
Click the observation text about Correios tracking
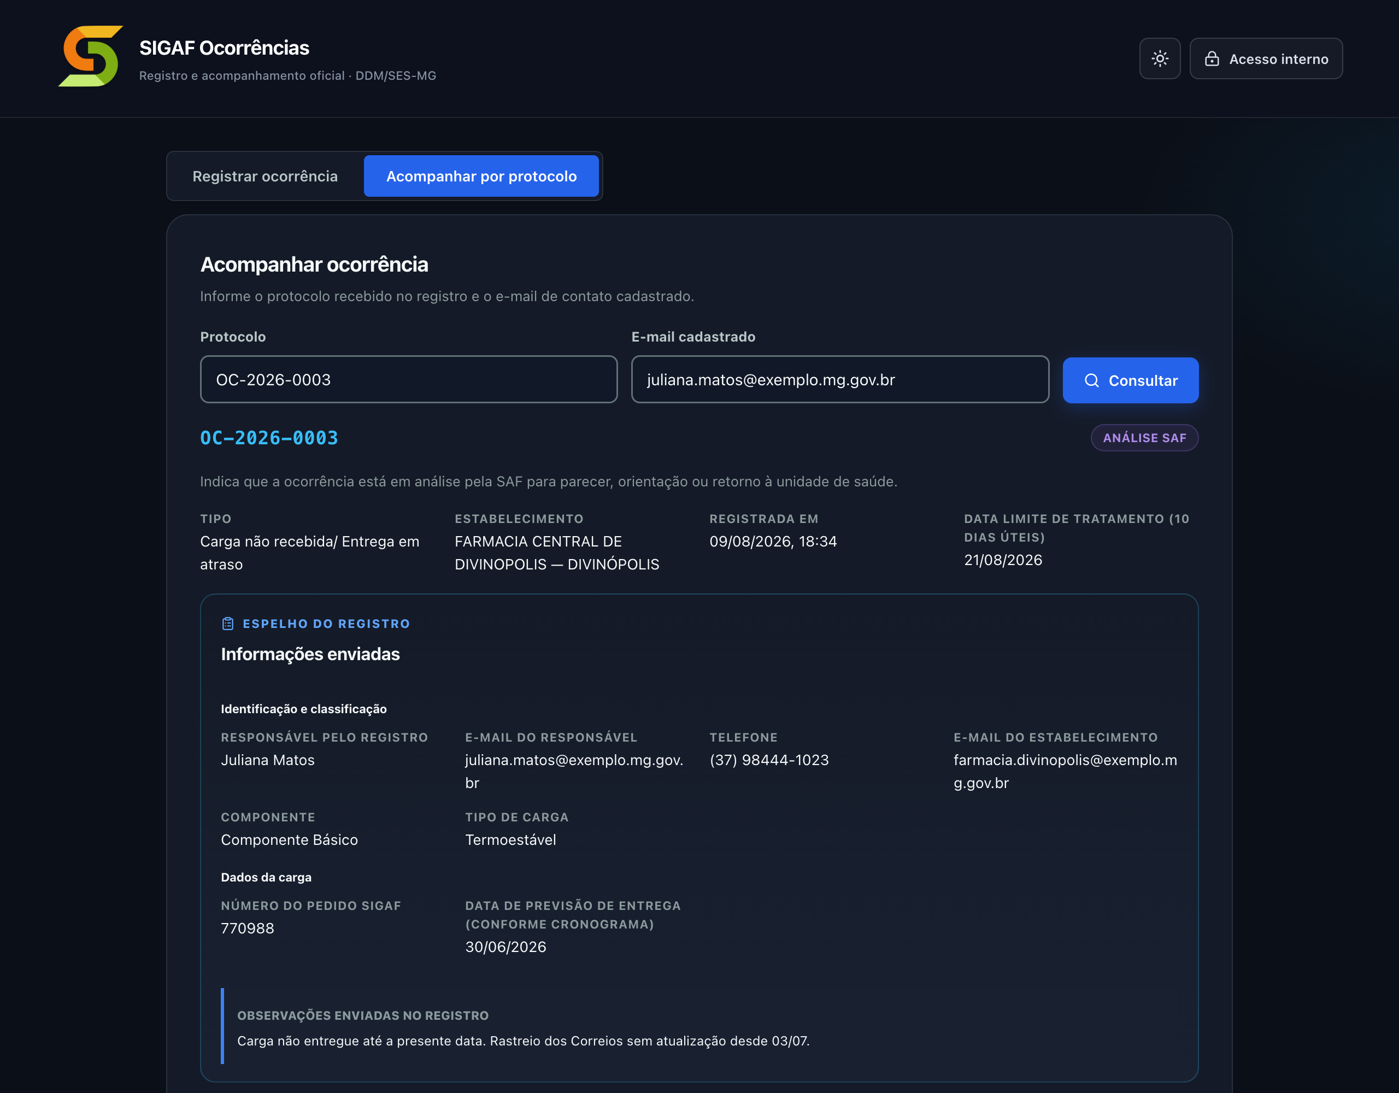tap(524, 1041)
